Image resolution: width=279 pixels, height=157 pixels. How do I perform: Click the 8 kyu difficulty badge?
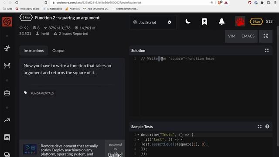[26, 17]
